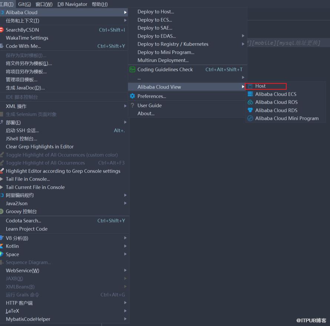Click the Groovy console icon
This screenshot has height=326, width=330.
coord(1,211)
